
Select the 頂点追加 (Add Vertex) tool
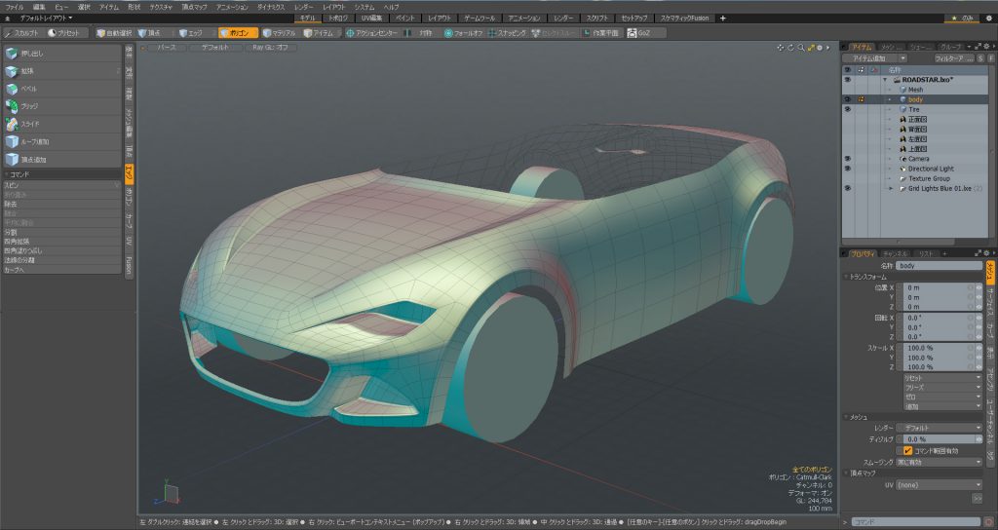tap(61, 160)
